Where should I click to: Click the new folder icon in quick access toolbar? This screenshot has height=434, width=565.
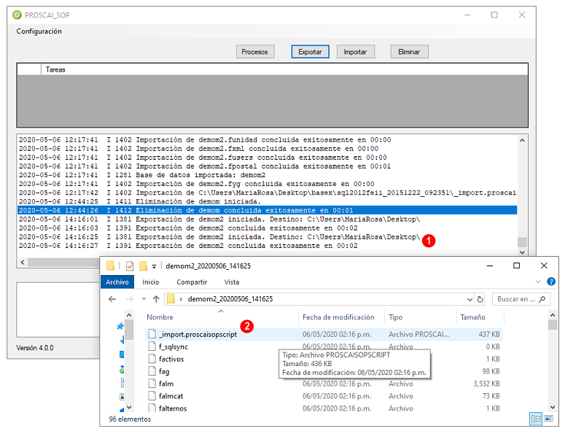(143, 266)
